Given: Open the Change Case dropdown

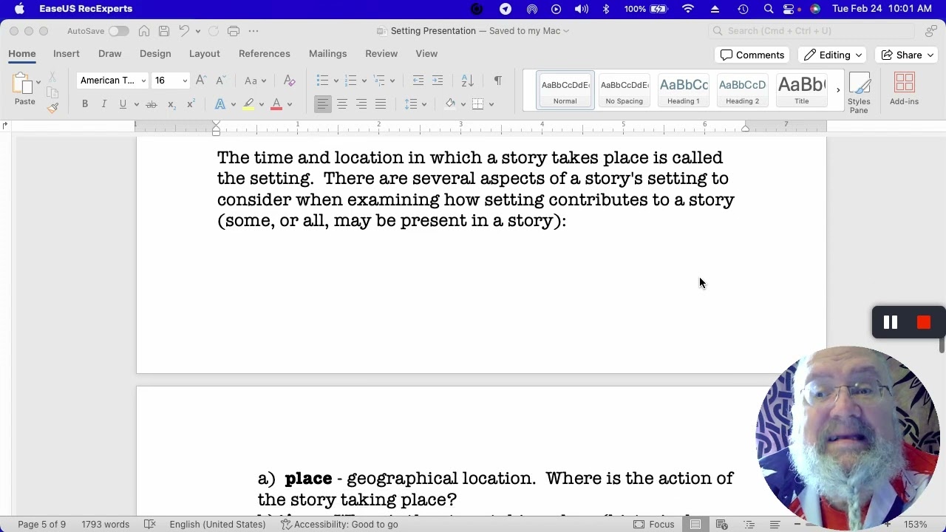Looking at the screenshot, I should (255, 81).
